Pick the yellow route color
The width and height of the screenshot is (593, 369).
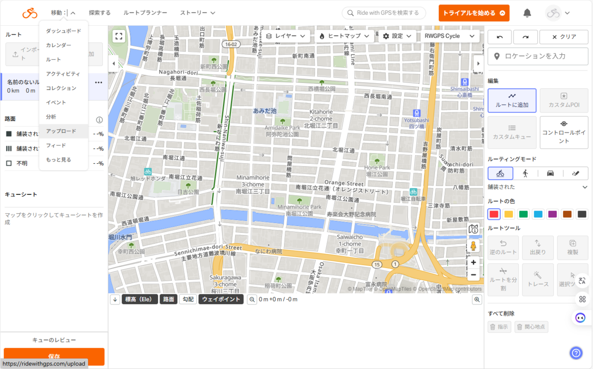pyautogui.click(x=508, y=214)
